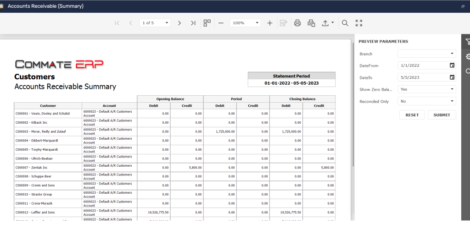Click the edit fields highlight icon
Viewport: 470px width, 229px height.
coord(283,23)
